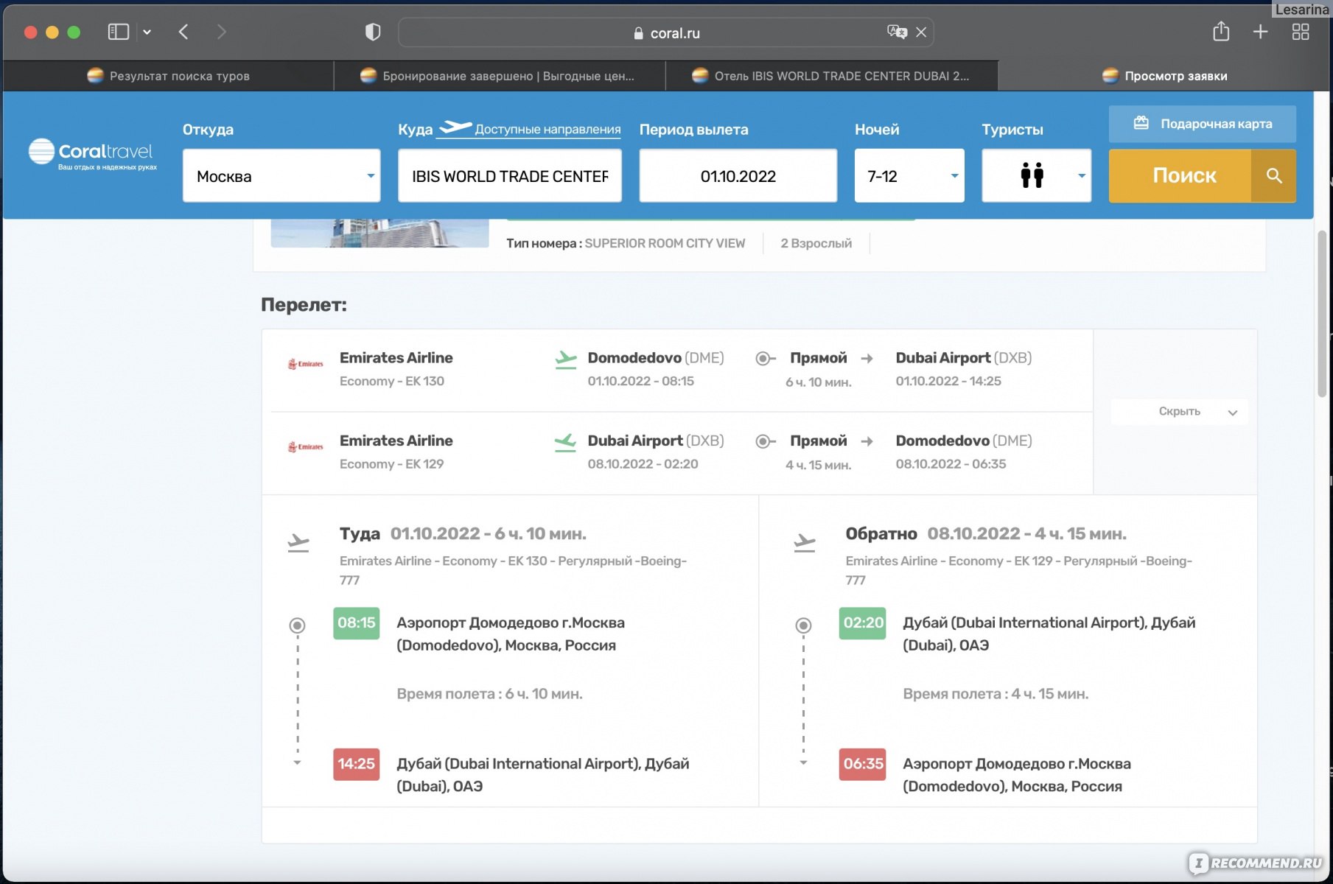Image resolution: width=1333 pixels, height=884 pixels.
Task: Click 'Время полета : 4 ч. 15 мин.' text
Action: coord(996,694)
